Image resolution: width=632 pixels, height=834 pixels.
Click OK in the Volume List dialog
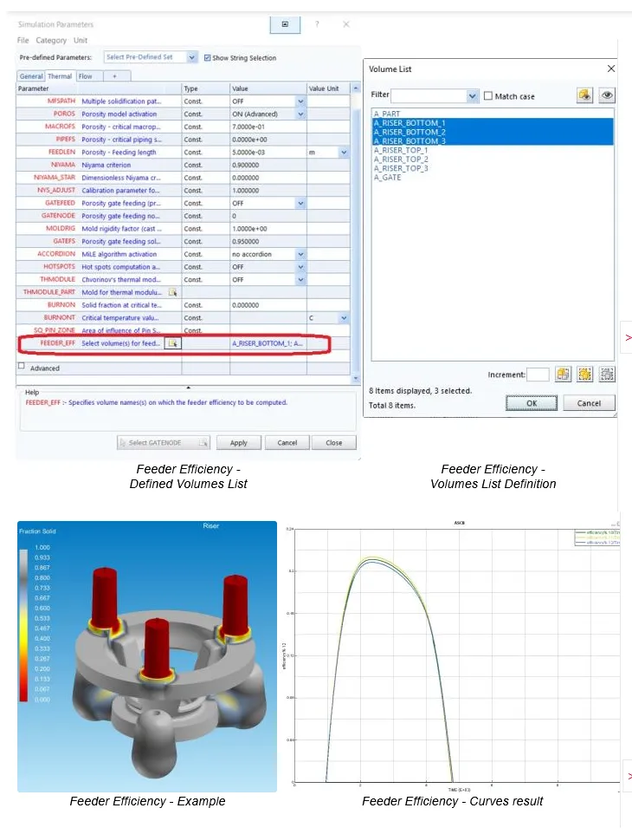(532, 403)
